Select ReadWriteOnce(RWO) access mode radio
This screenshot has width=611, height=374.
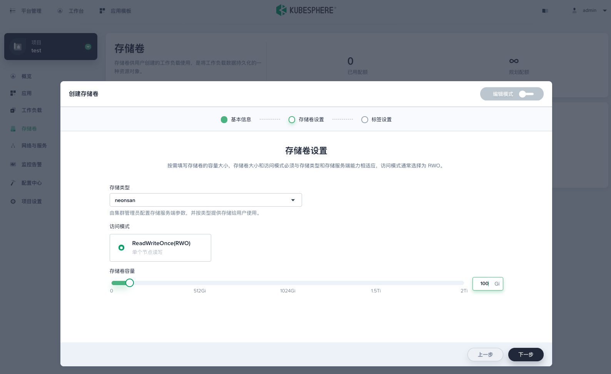[x=122, y=248]
